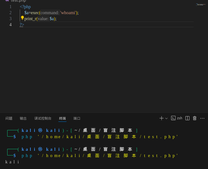The image size is (208, 169).
Task: Click line number 3 in gutter
Action: [10, 19]
